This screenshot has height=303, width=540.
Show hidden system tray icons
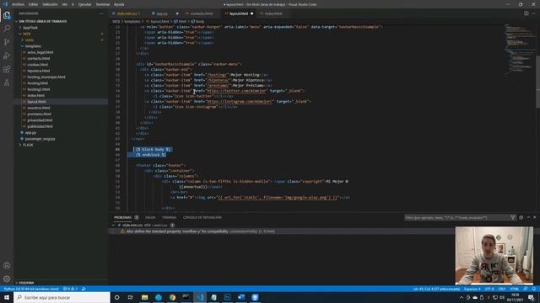(462, 297)
